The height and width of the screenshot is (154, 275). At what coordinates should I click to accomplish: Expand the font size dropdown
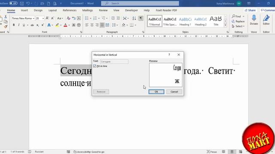[x=43, y=18]
